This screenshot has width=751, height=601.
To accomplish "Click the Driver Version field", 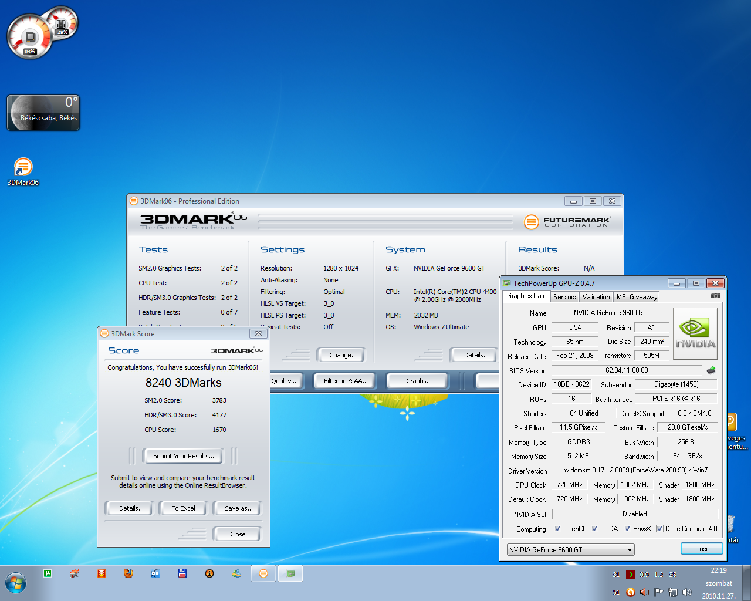I will point(635,470).
